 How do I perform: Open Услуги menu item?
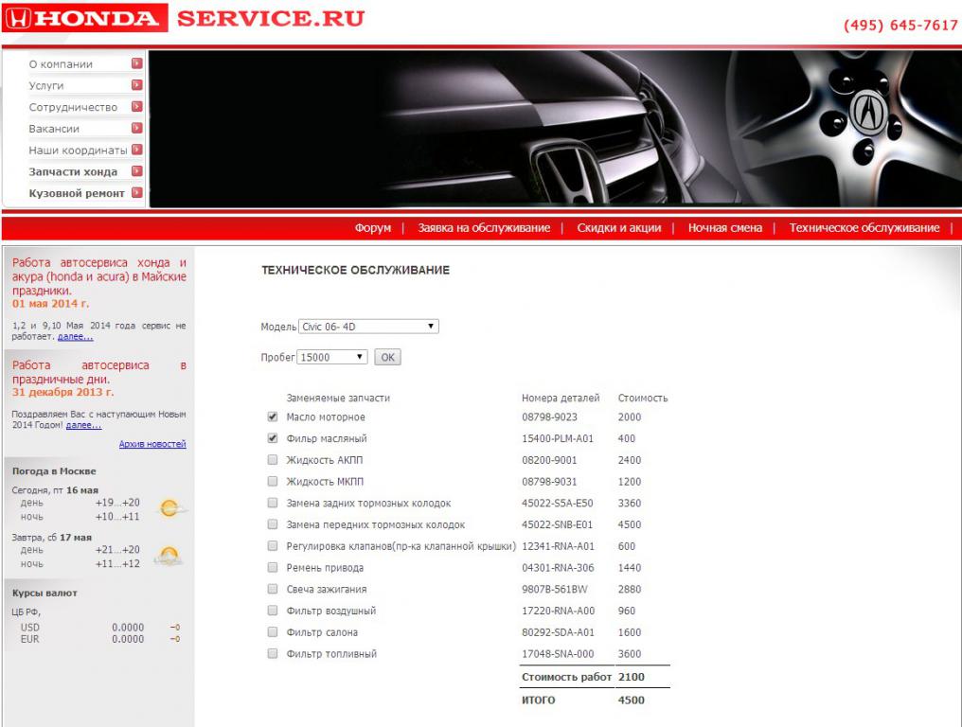tap(46, 86)
